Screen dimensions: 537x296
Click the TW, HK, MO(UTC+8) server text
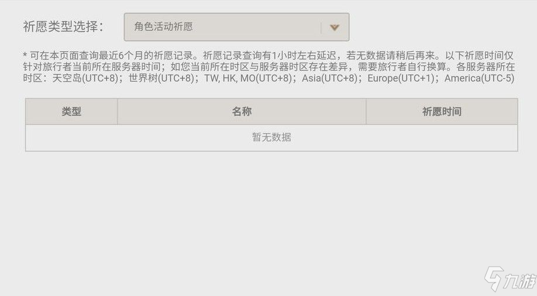pyautogui.click(x=248, y=78)
